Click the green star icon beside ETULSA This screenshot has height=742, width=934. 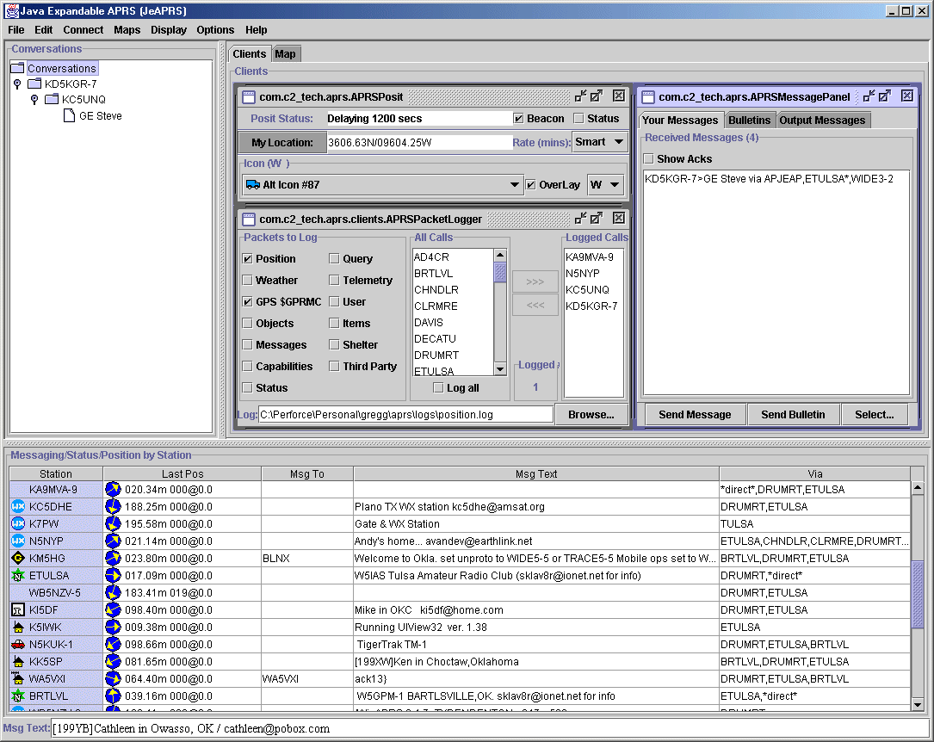coord(18,575)
